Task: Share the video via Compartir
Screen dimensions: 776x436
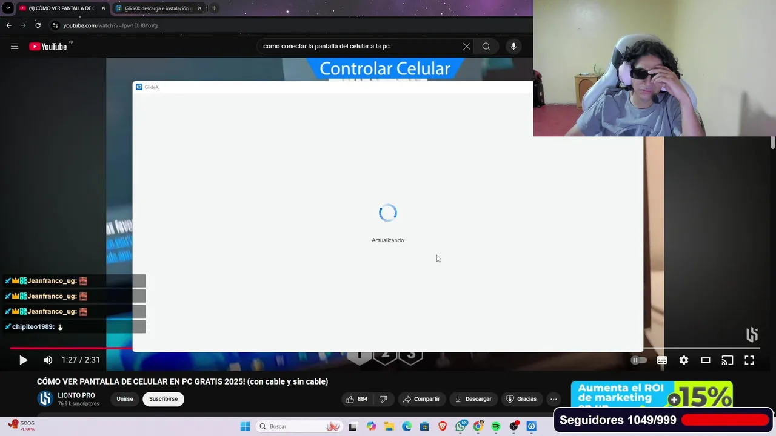Action: point(421,399)
